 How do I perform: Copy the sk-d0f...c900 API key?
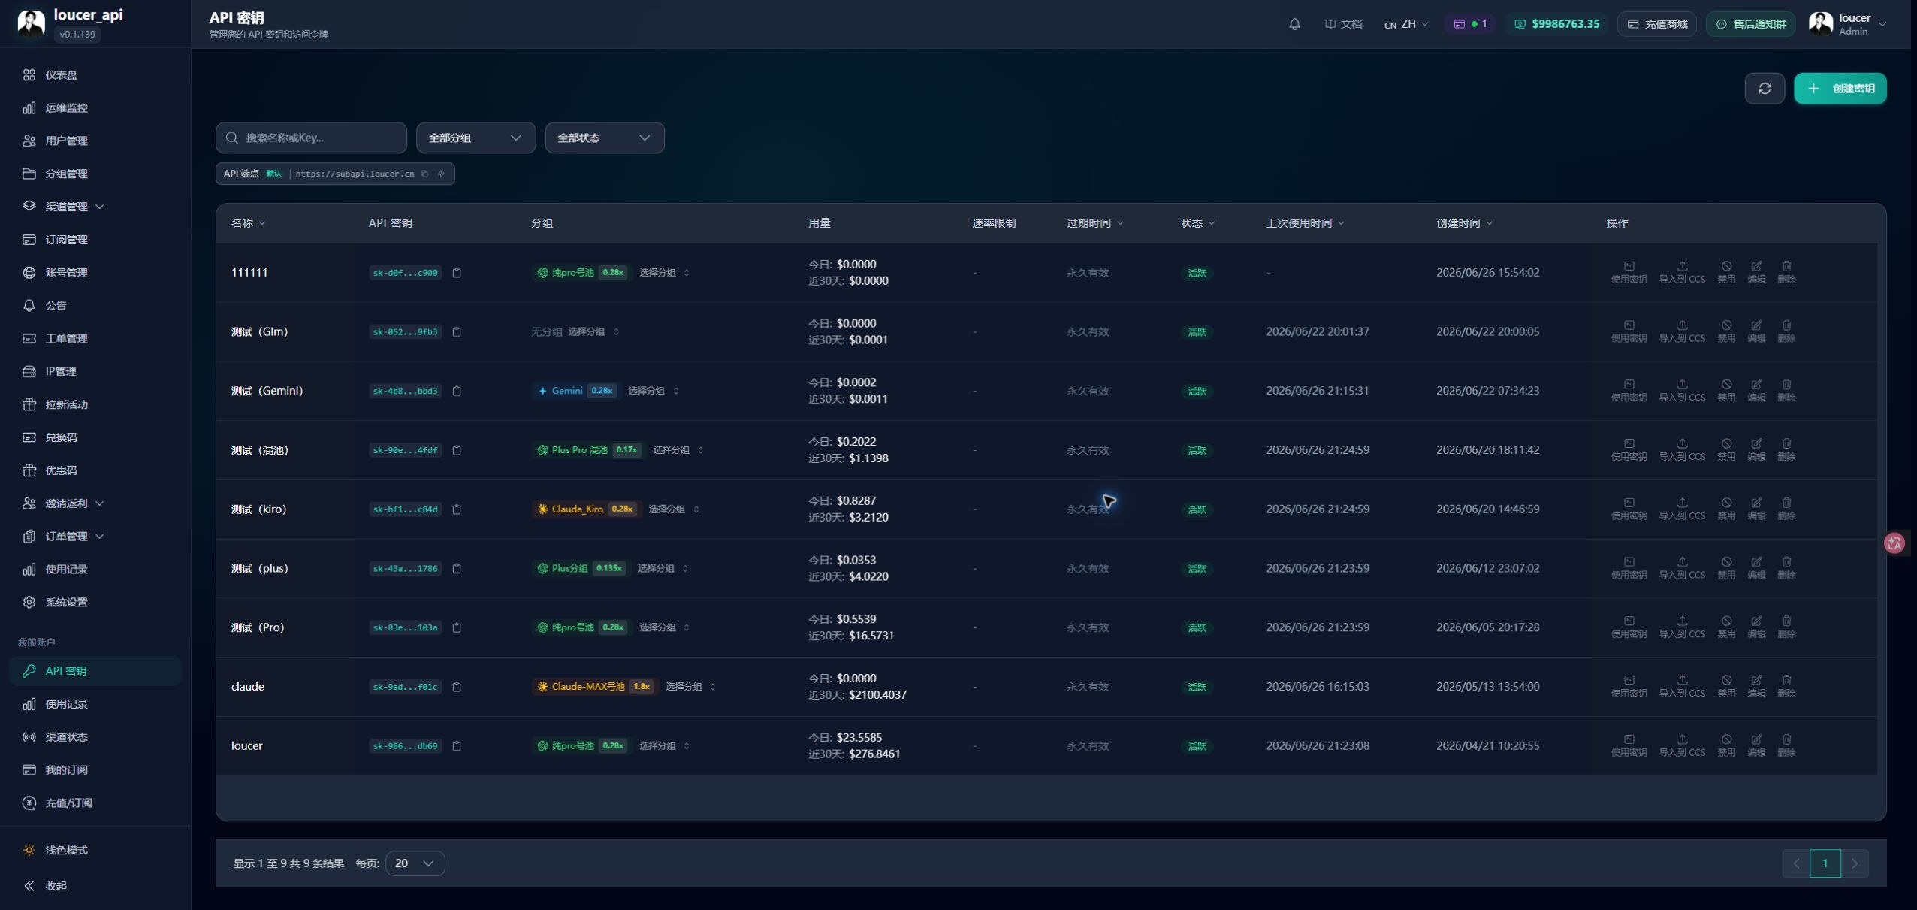[457, 273]
